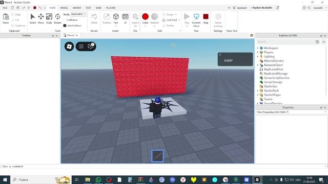Viewport: 328px width, 184px height.
Task: Click the undo arrow in the quick access bar
Action: coord(40,8)
